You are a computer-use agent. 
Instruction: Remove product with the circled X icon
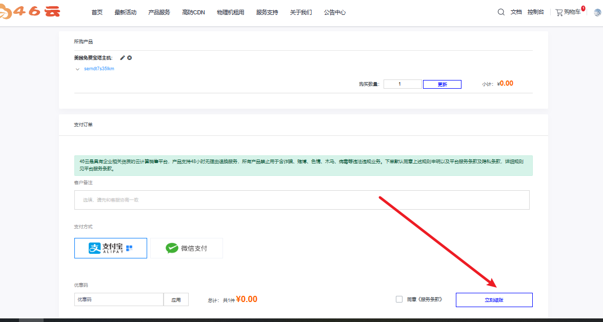(130, 58)
